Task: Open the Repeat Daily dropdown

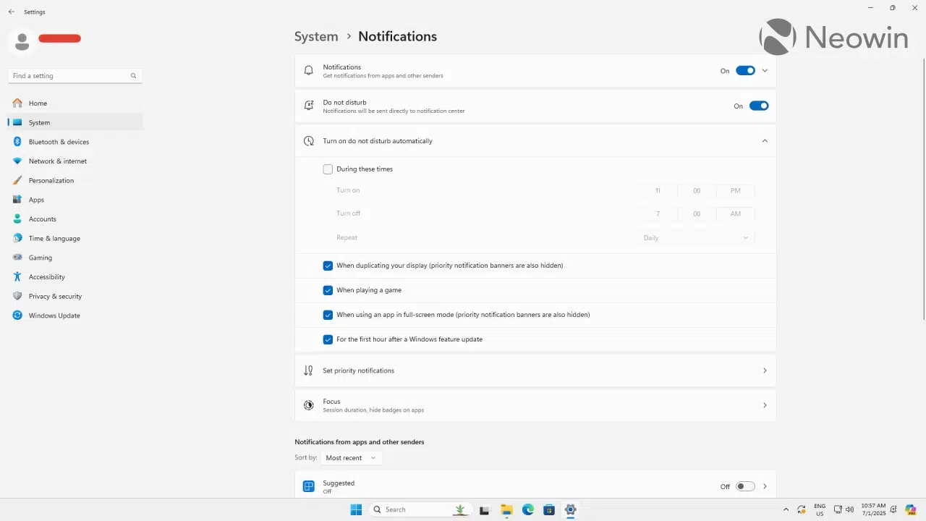Action: [696, 238]
